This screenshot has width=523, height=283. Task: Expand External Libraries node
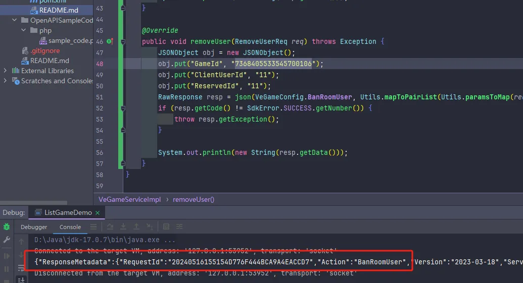click(5, 71)
